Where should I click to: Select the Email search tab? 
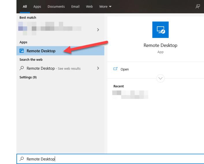[x=75, y=7]
